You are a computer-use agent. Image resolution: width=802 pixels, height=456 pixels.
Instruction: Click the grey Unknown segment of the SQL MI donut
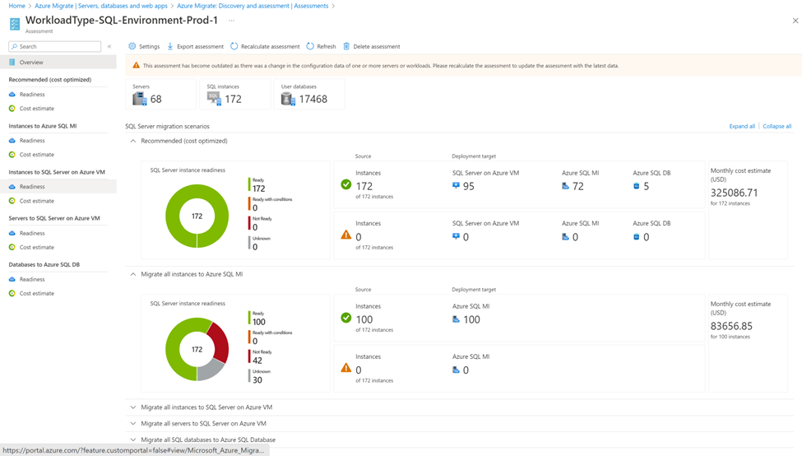point(211,370)
